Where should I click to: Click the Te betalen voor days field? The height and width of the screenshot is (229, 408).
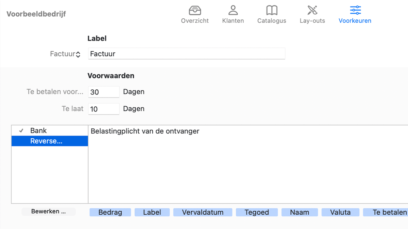pyautogui.click(x=104, y=92)
